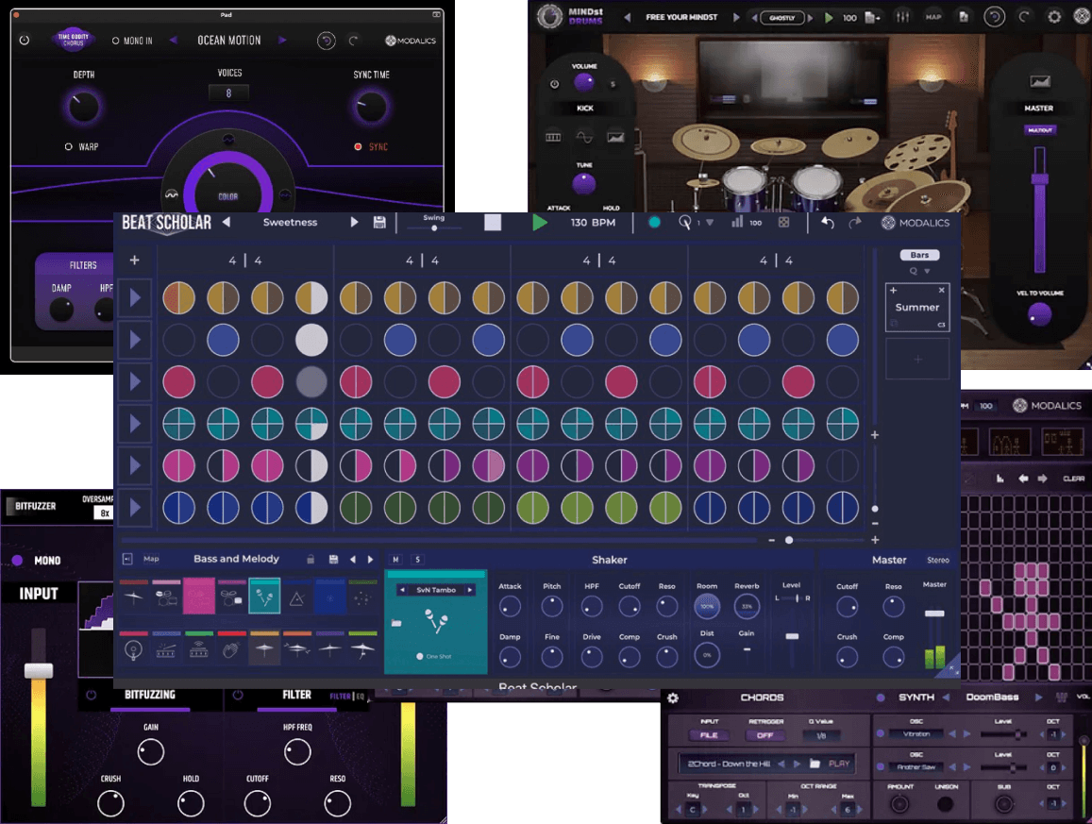The width and height of the screenshot is (1092, 824).
Task: Toggle the Time Oddity Chorus power button
Action: 25,41
